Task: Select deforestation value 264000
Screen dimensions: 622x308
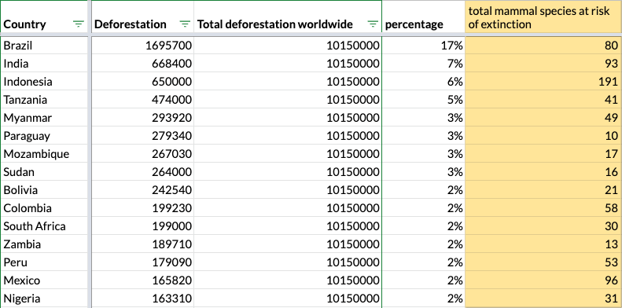Action: [143, 171]
